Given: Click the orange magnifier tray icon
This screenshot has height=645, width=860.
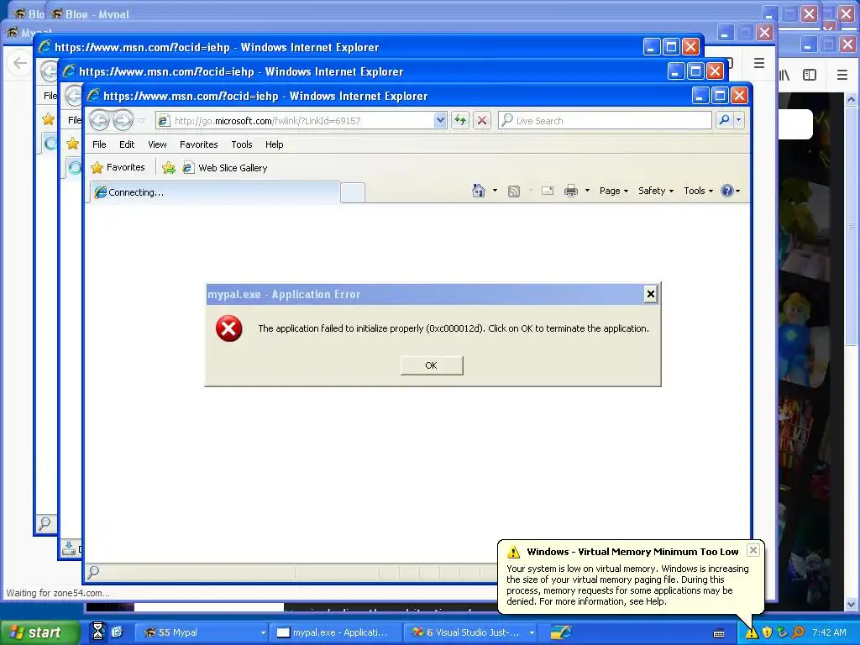Looking at the screenshot, I should click(x=798, y=632).
